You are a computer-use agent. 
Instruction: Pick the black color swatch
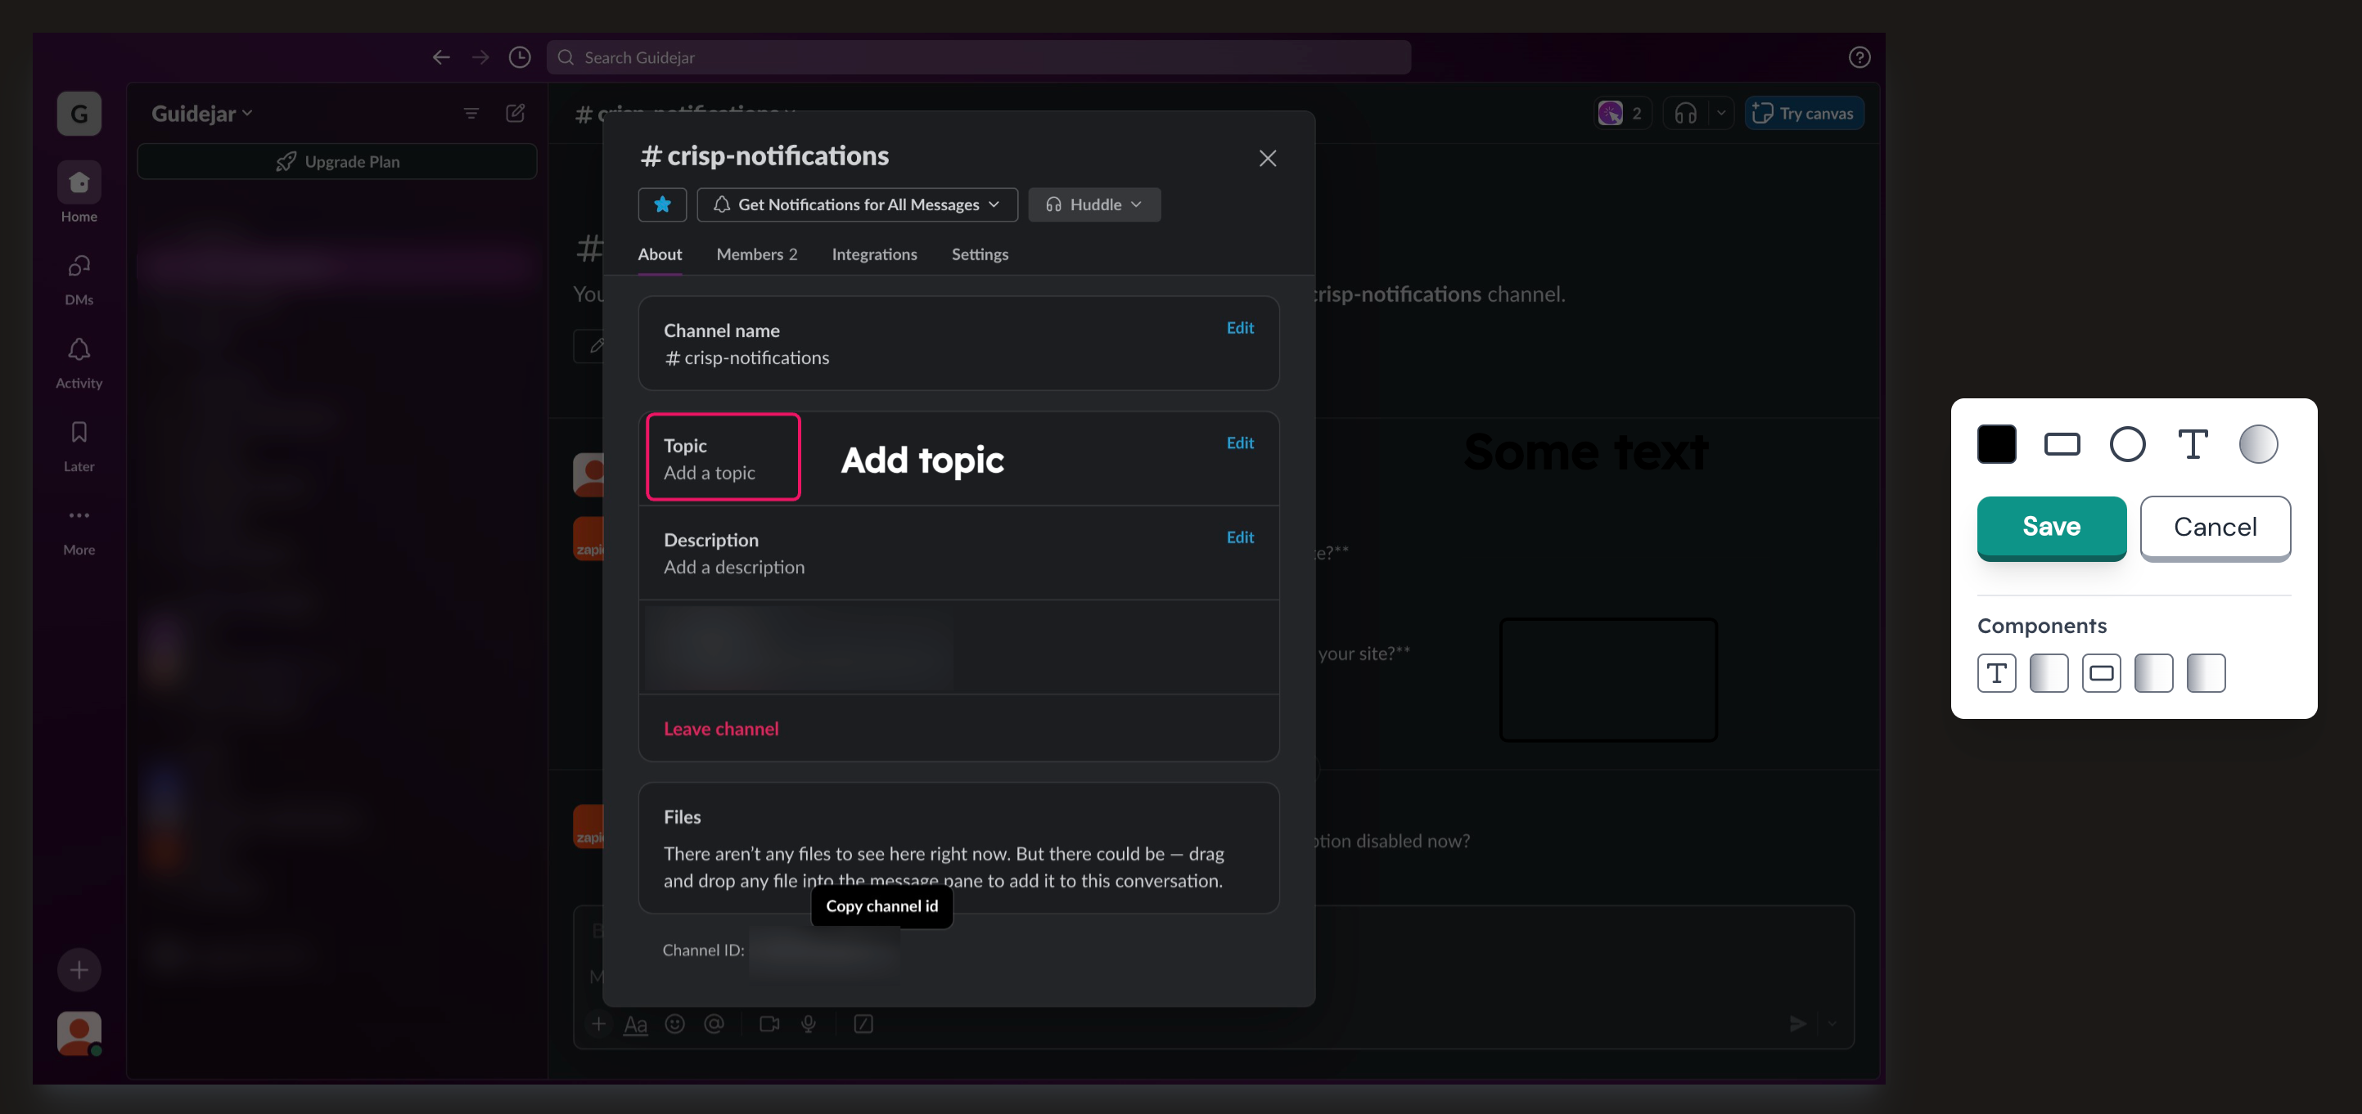[1997, 444]
